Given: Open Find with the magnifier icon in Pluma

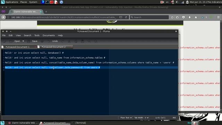Looking at the screenshot, I should point(89,41).
